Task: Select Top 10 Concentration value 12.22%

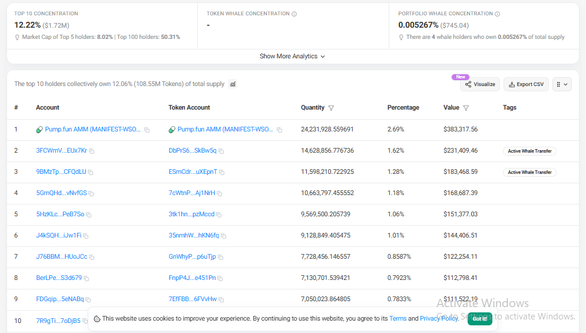Action: pos(27,25)
